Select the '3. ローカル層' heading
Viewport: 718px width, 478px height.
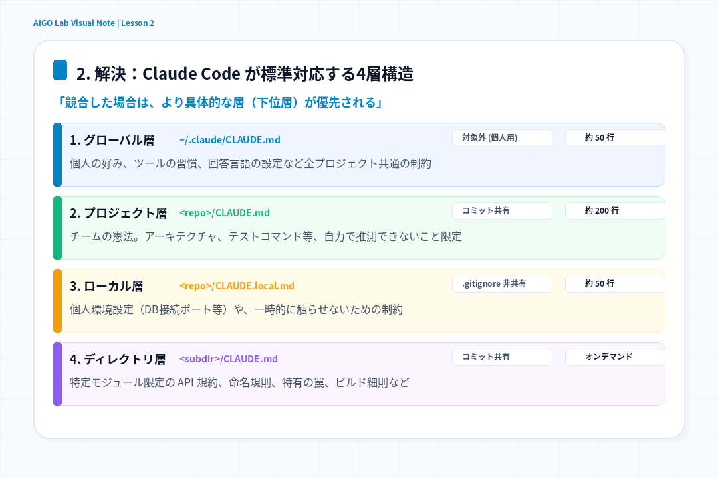click(x=106, y=286)
